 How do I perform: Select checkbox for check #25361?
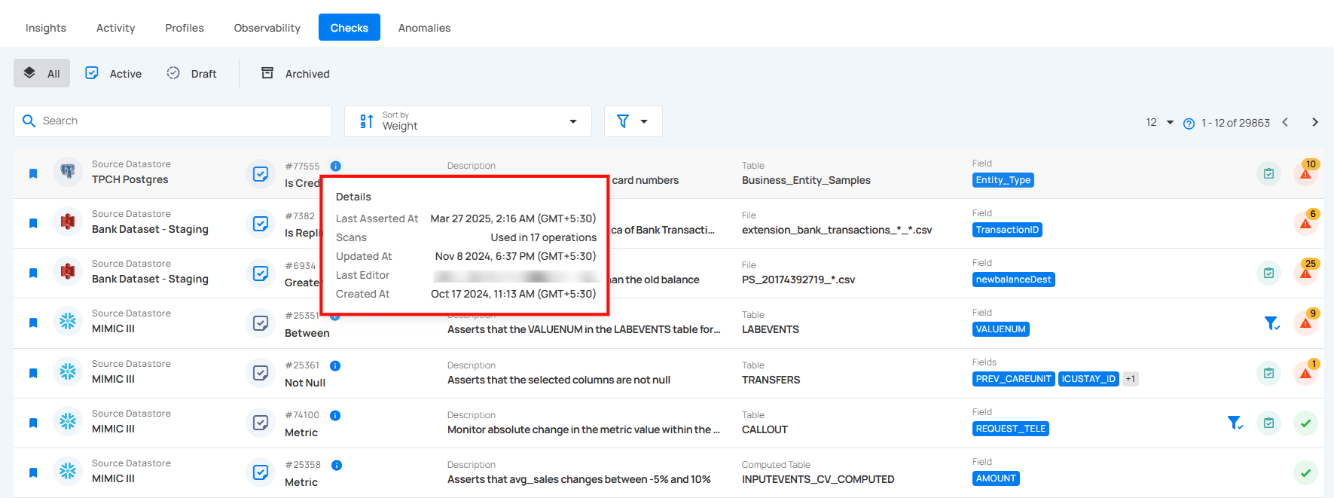pyautogui.click(x=261, y=373)
